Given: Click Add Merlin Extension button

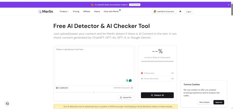Looking at the screenshot, I should point(164,11).
